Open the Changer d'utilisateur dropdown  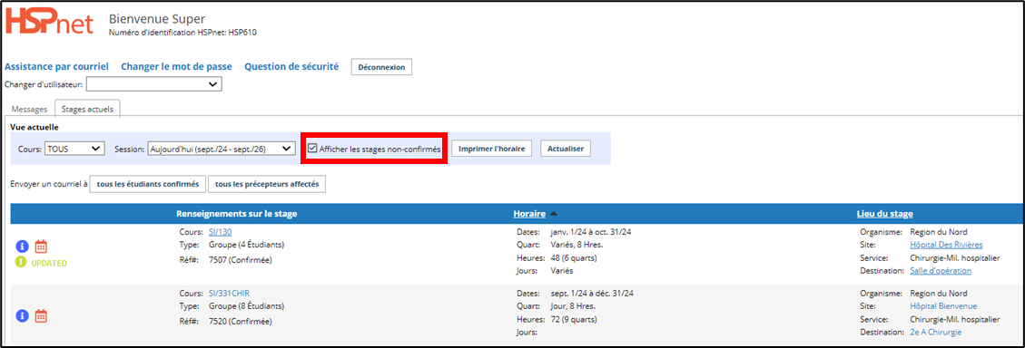pyautogui.click(x=153, y=84)
